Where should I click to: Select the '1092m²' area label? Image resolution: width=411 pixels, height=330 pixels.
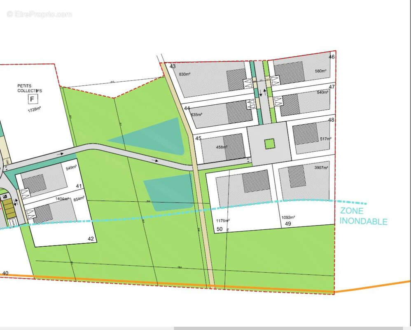pos(288,217)
